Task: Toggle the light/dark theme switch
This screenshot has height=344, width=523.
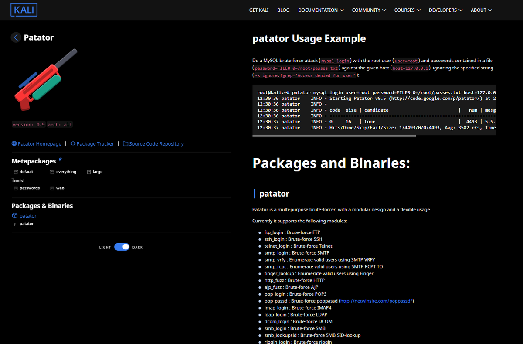Action: (122, 247)
